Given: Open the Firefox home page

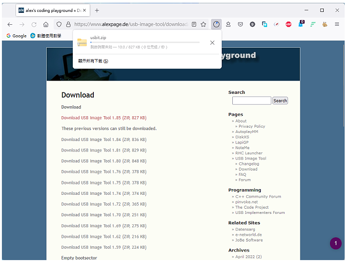Looking at the screenshot, I should coord(46,24).
